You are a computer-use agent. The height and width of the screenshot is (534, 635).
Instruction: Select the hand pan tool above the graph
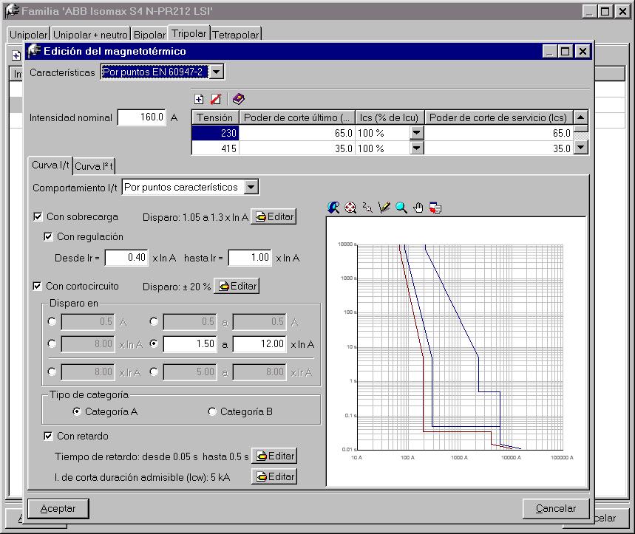(x=418, y=208)
